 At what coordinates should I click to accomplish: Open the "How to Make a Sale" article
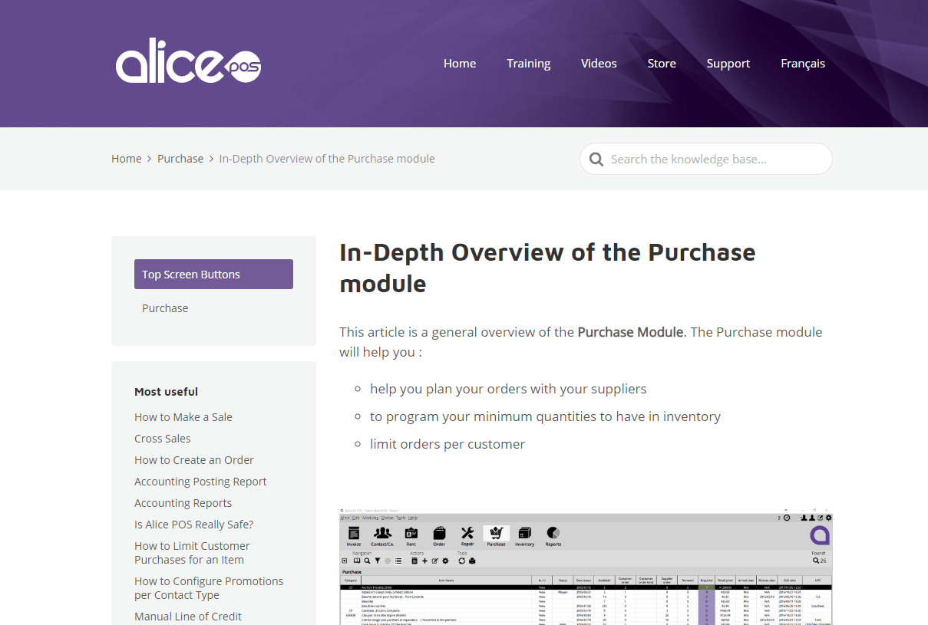point(183,416)
